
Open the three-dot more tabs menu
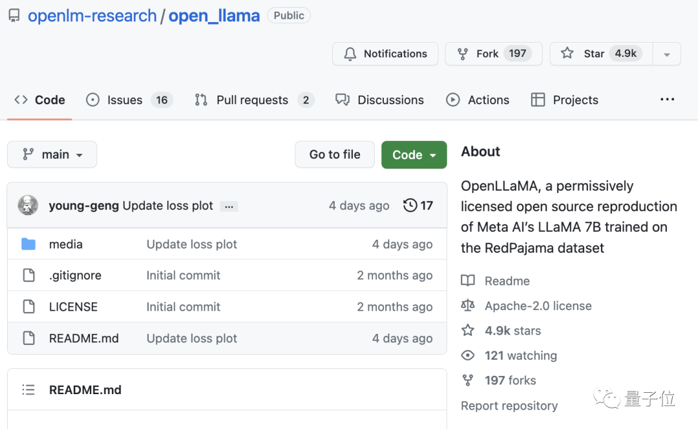[667, 99]
